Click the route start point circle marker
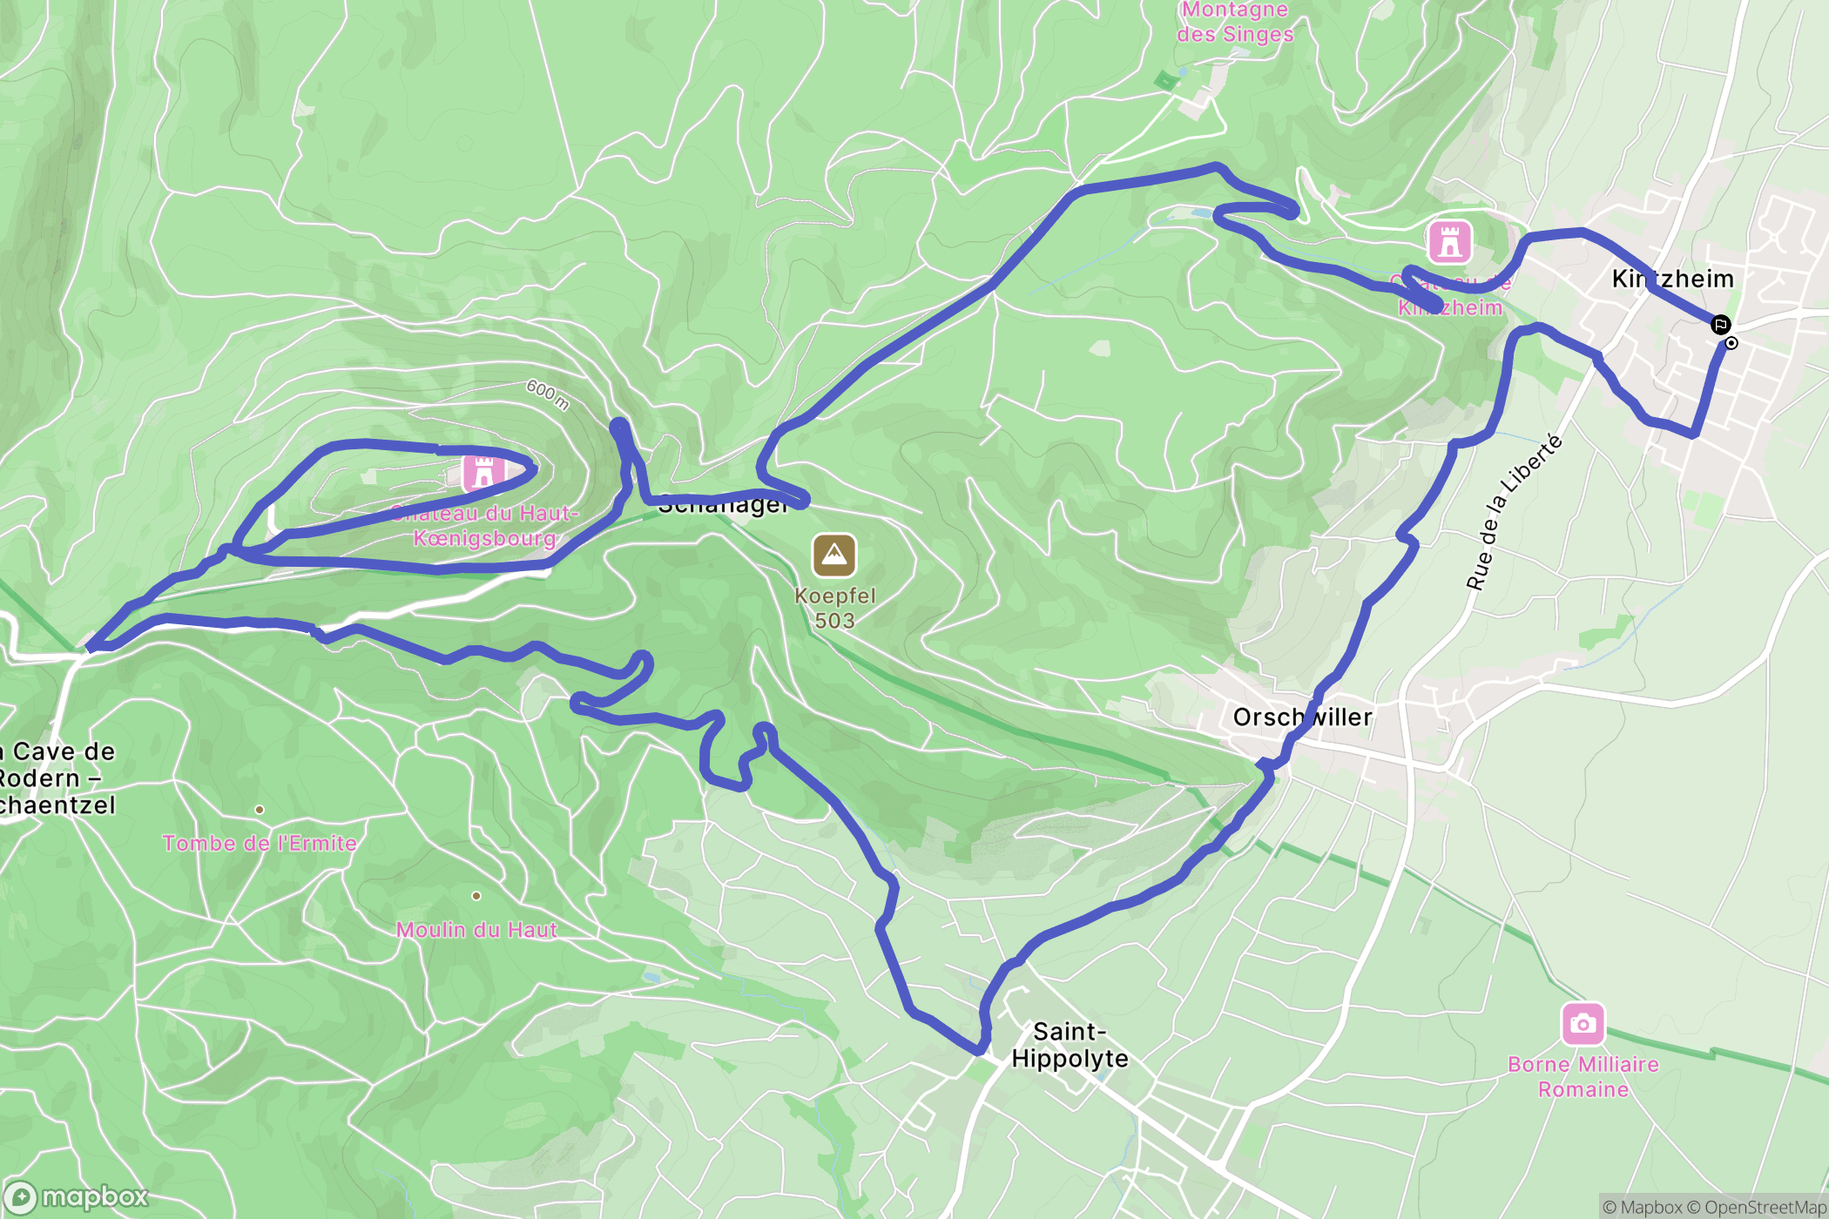 [1731, 343]
